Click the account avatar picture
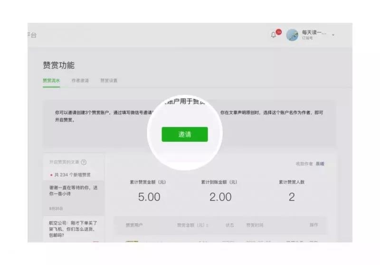Image resolution: width=380 pixels, height=265 pixels. point(292,35)
